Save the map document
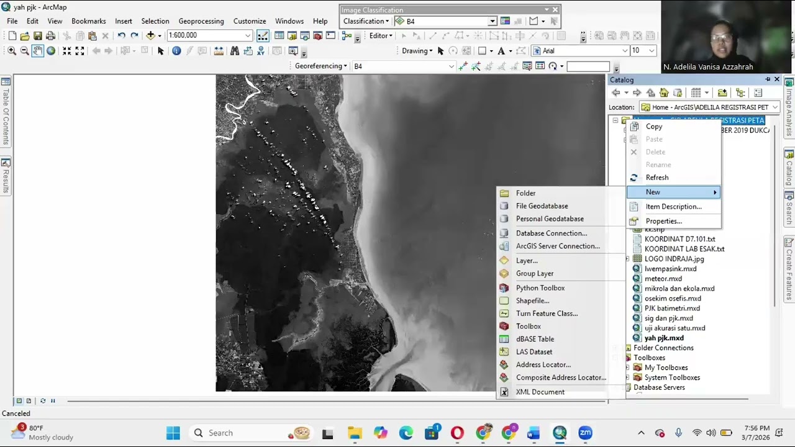 click(38, 35)
